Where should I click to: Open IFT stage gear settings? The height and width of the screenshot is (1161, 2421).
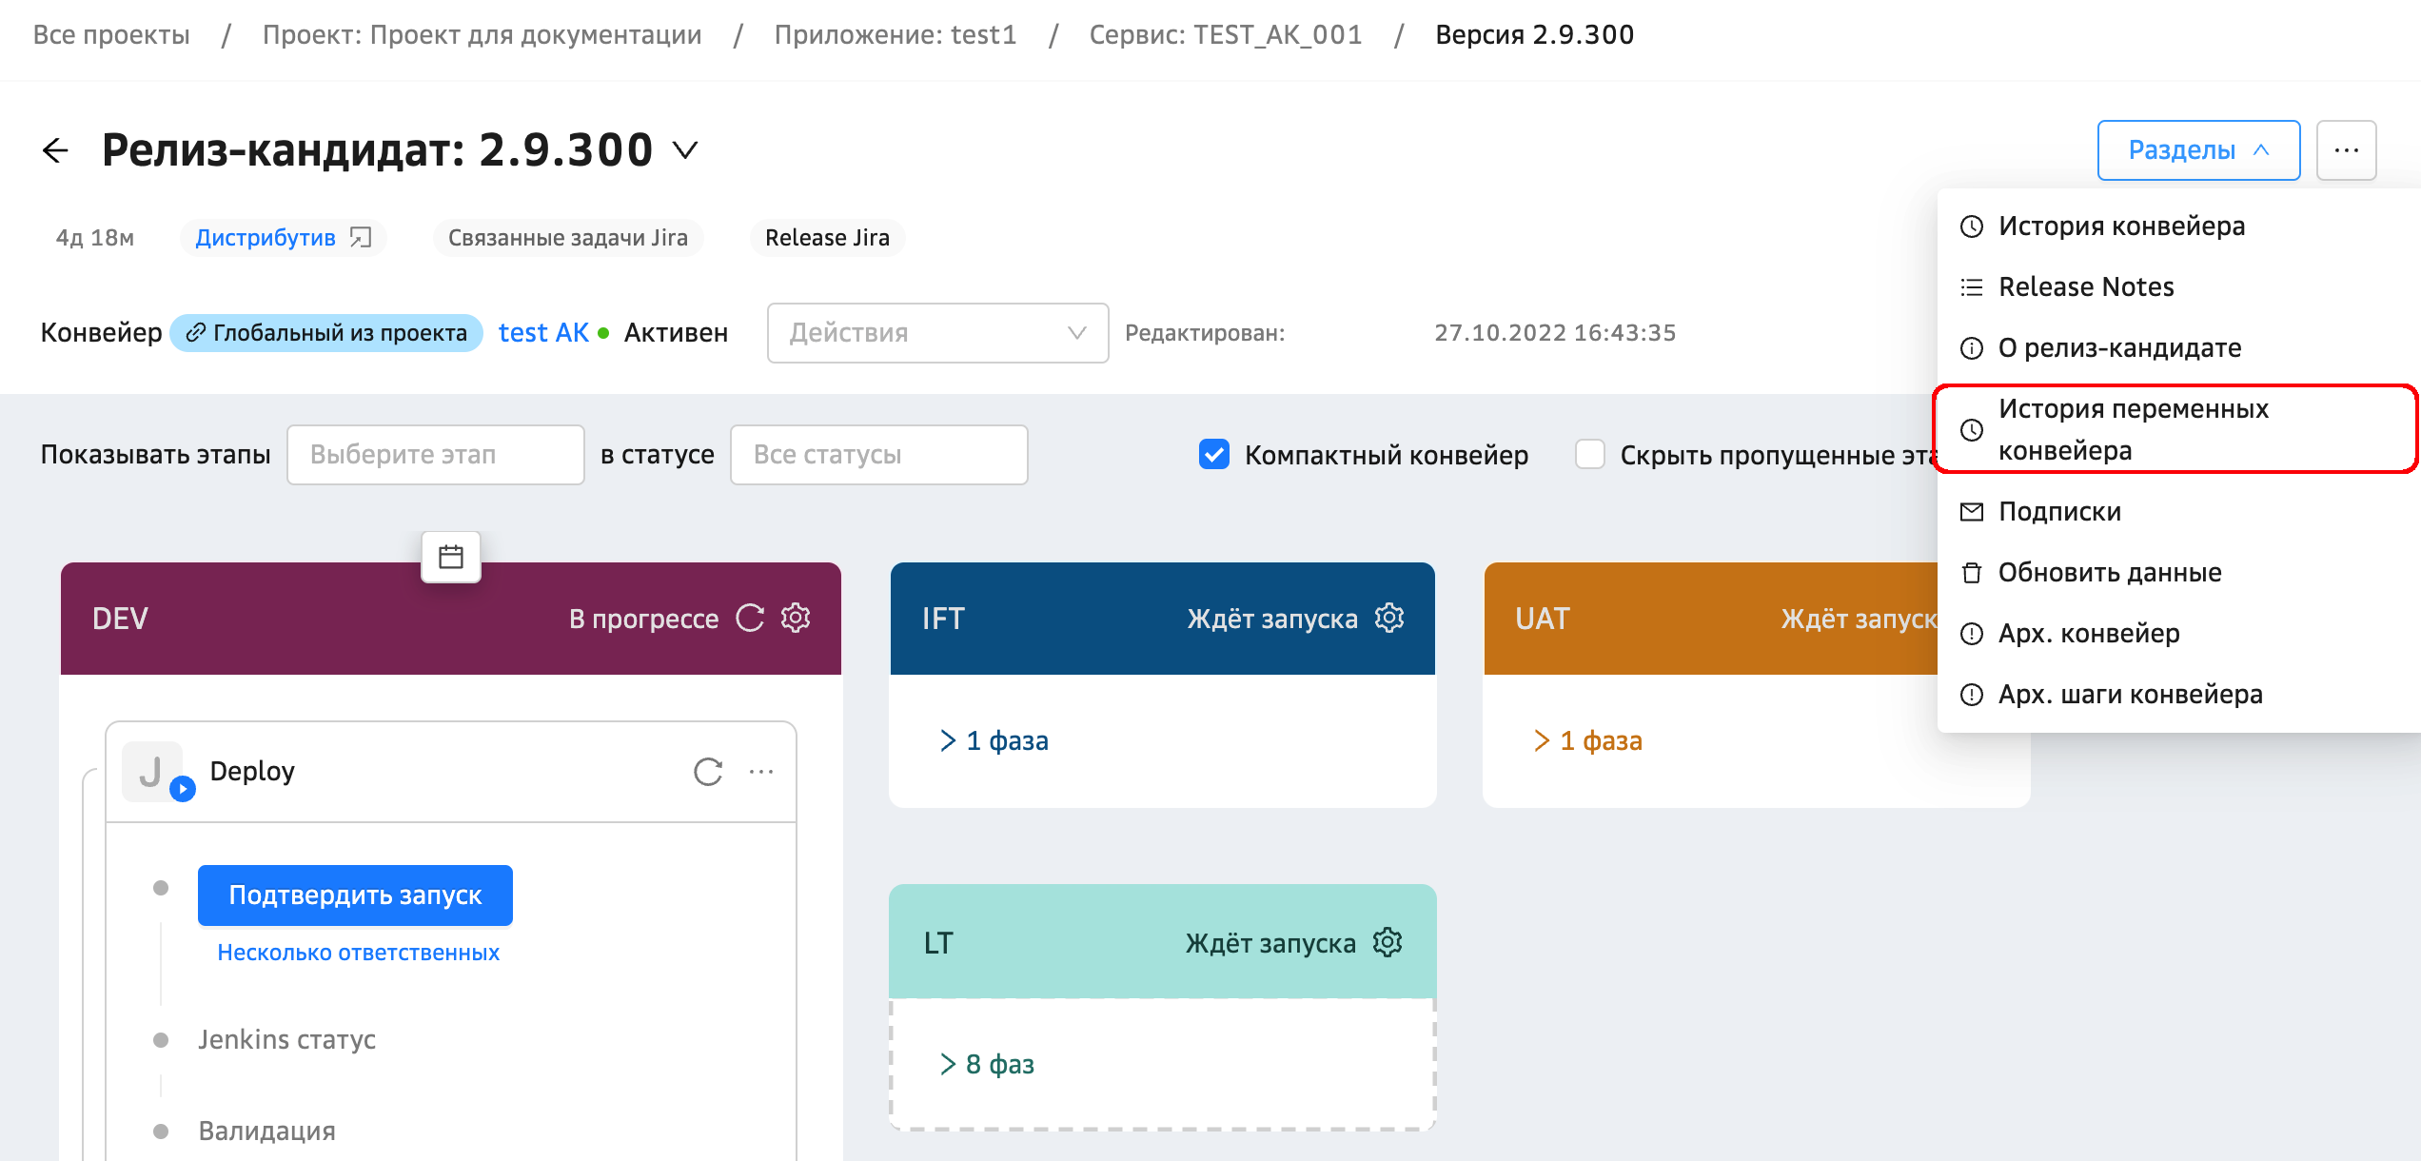(x=1389, y=619)
